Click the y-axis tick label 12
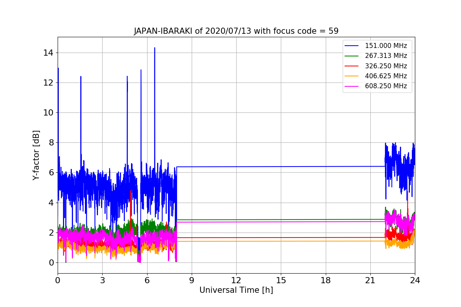The height and width of the screenshot is (307, 461). click(x=49, y=83)
